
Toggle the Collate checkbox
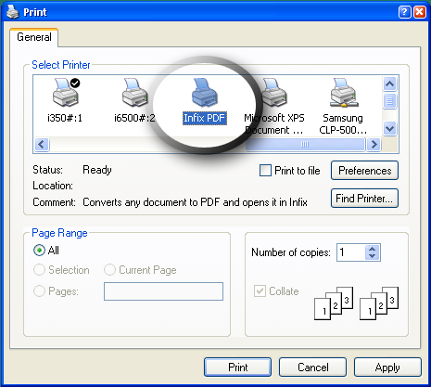click(x=260, y=291)
